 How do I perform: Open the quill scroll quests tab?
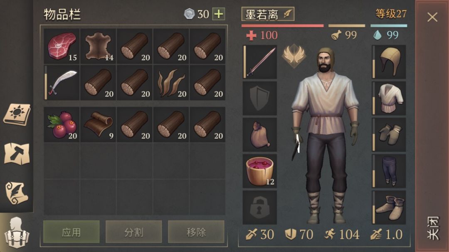tap(17, 193)
